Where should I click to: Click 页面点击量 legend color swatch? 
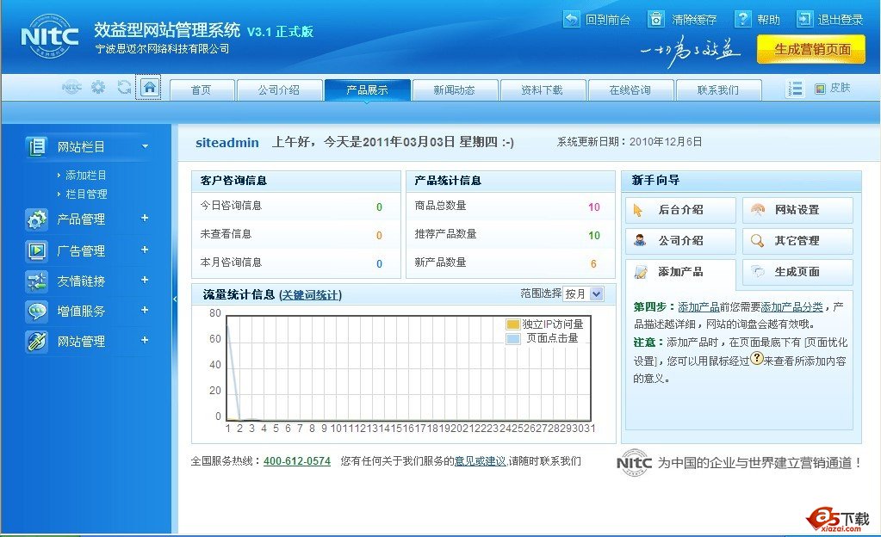(513, 339)
